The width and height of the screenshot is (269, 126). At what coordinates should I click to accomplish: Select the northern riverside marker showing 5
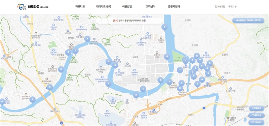(x=164, y=27)
